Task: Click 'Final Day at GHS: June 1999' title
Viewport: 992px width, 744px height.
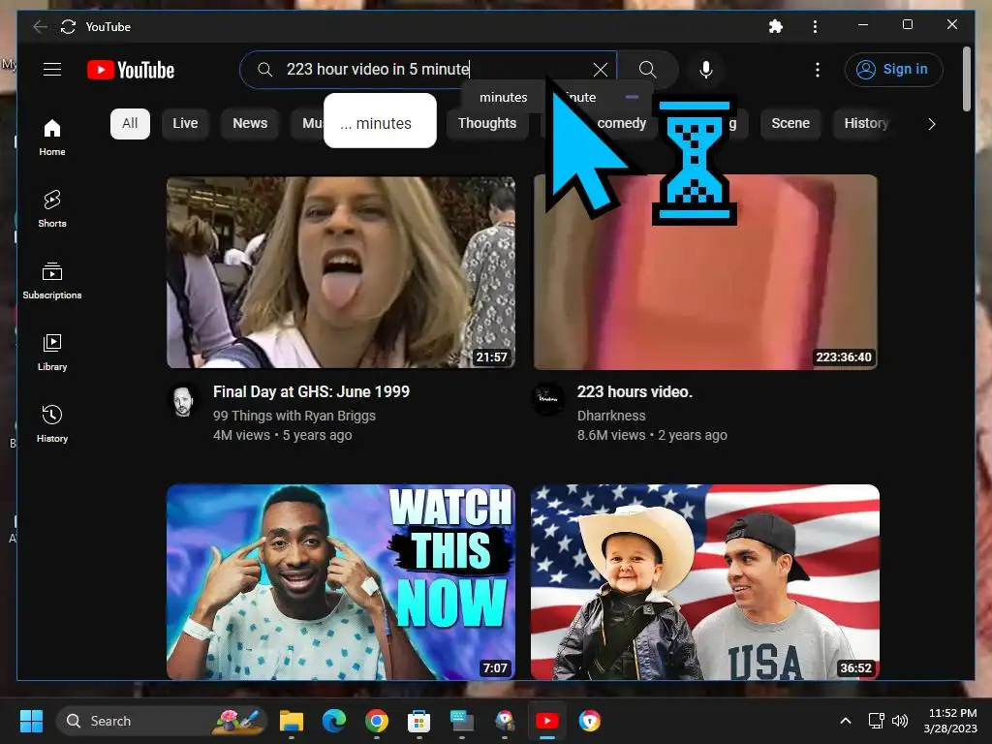Action: [x=311, y=391]
